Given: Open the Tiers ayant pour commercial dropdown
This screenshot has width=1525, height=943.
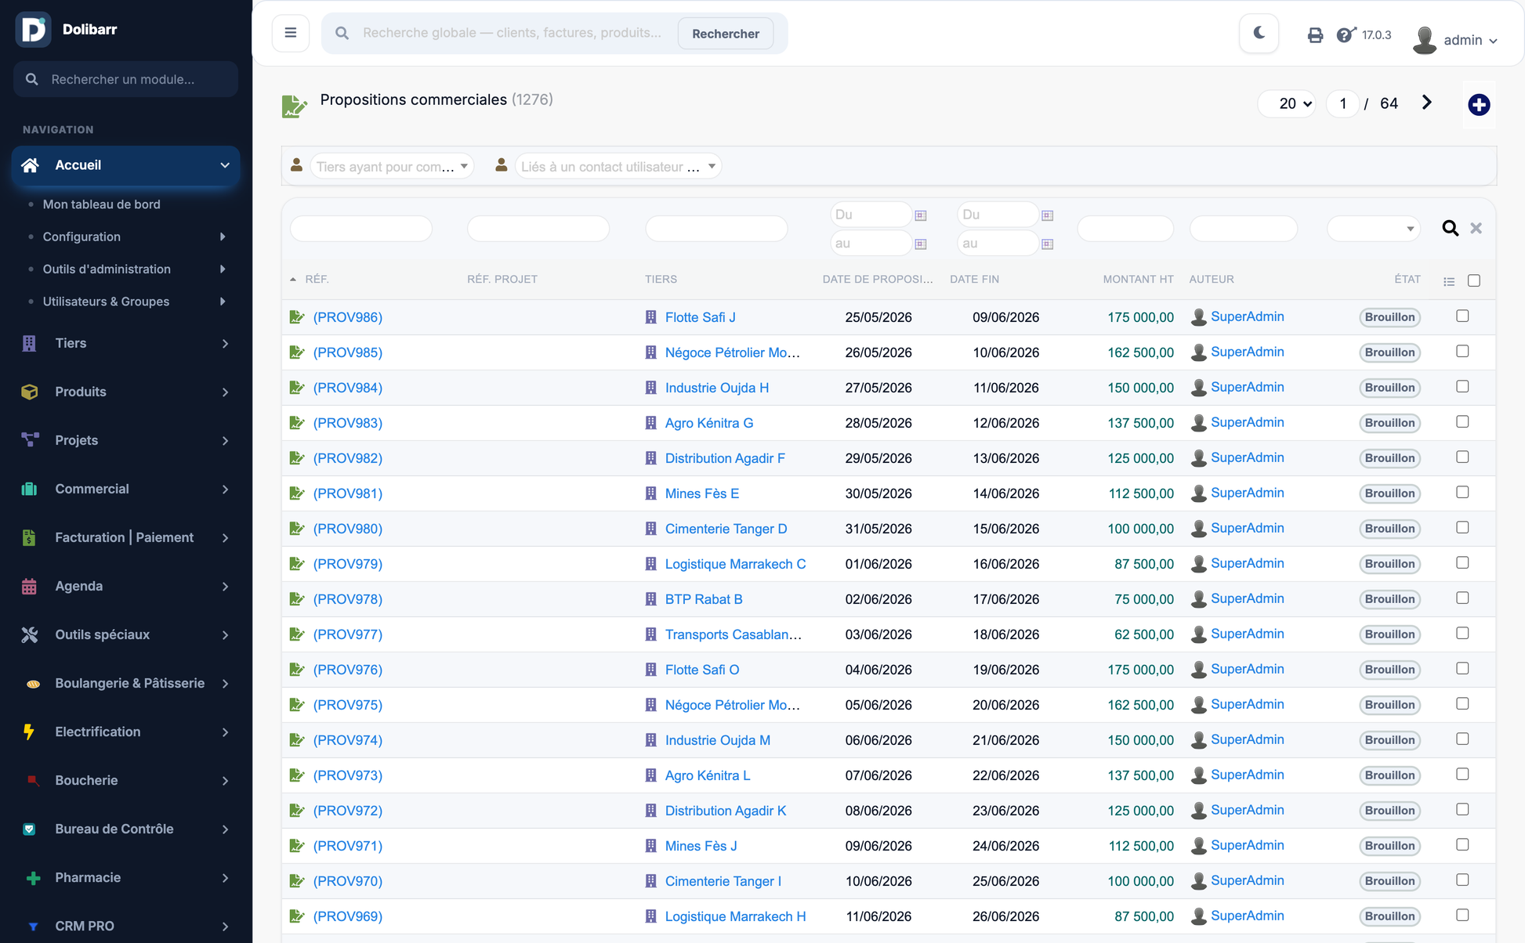Looking at the screenshot, I should [392, 166].
